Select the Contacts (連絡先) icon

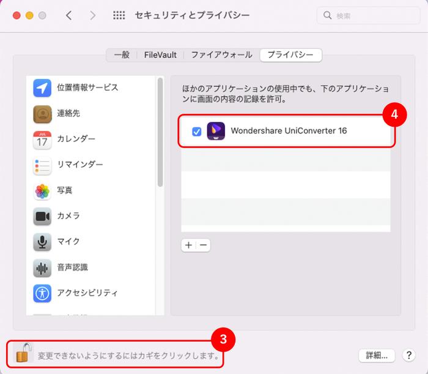[x=42, y=114]
